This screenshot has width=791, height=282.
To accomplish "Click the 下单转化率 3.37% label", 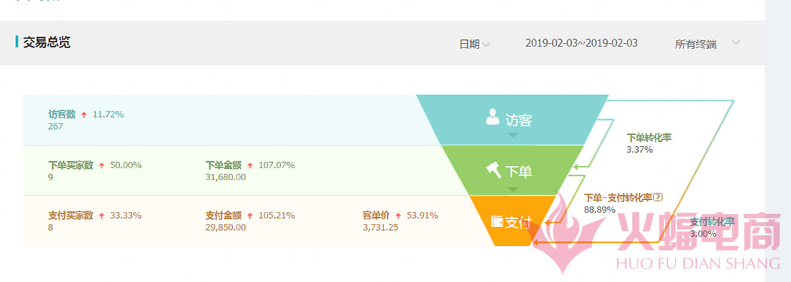I will click(x=649, y=143).
